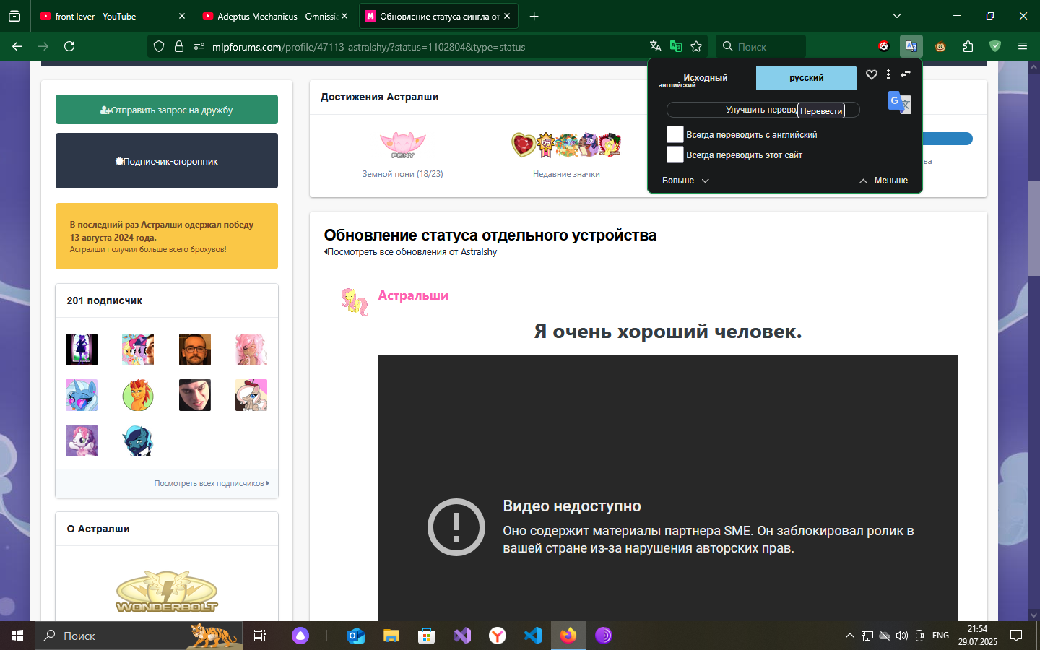This screenshot has width=1040, height=650.
Task: Reload the page in the browser toolbar
Action: pos(69,46)
